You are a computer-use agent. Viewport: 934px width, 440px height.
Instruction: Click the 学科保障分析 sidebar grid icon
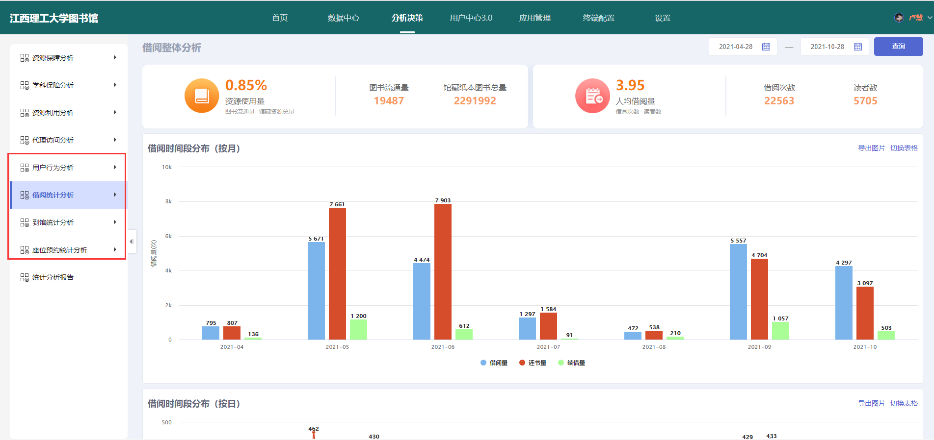coord(25,85)
